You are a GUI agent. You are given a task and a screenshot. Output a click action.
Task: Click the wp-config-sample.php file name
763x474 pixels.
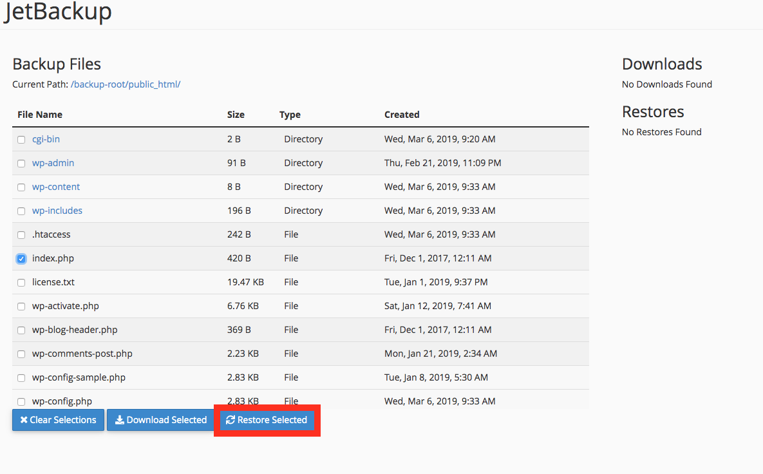tap(79, 377)
